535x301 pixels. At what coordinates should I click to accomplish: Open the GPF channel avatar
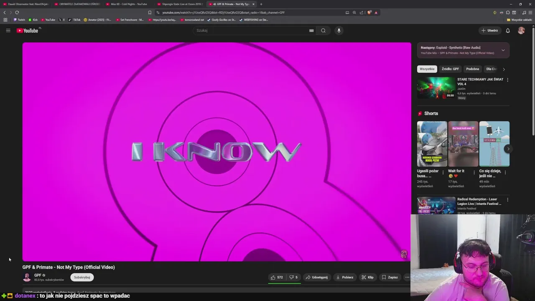[x=27, y=277]
